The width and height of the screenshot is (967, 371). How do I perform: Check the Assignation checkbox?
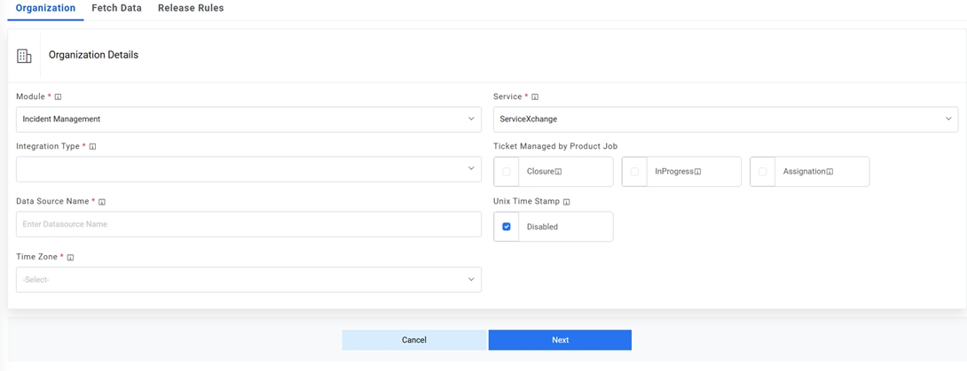coord(763,172)
